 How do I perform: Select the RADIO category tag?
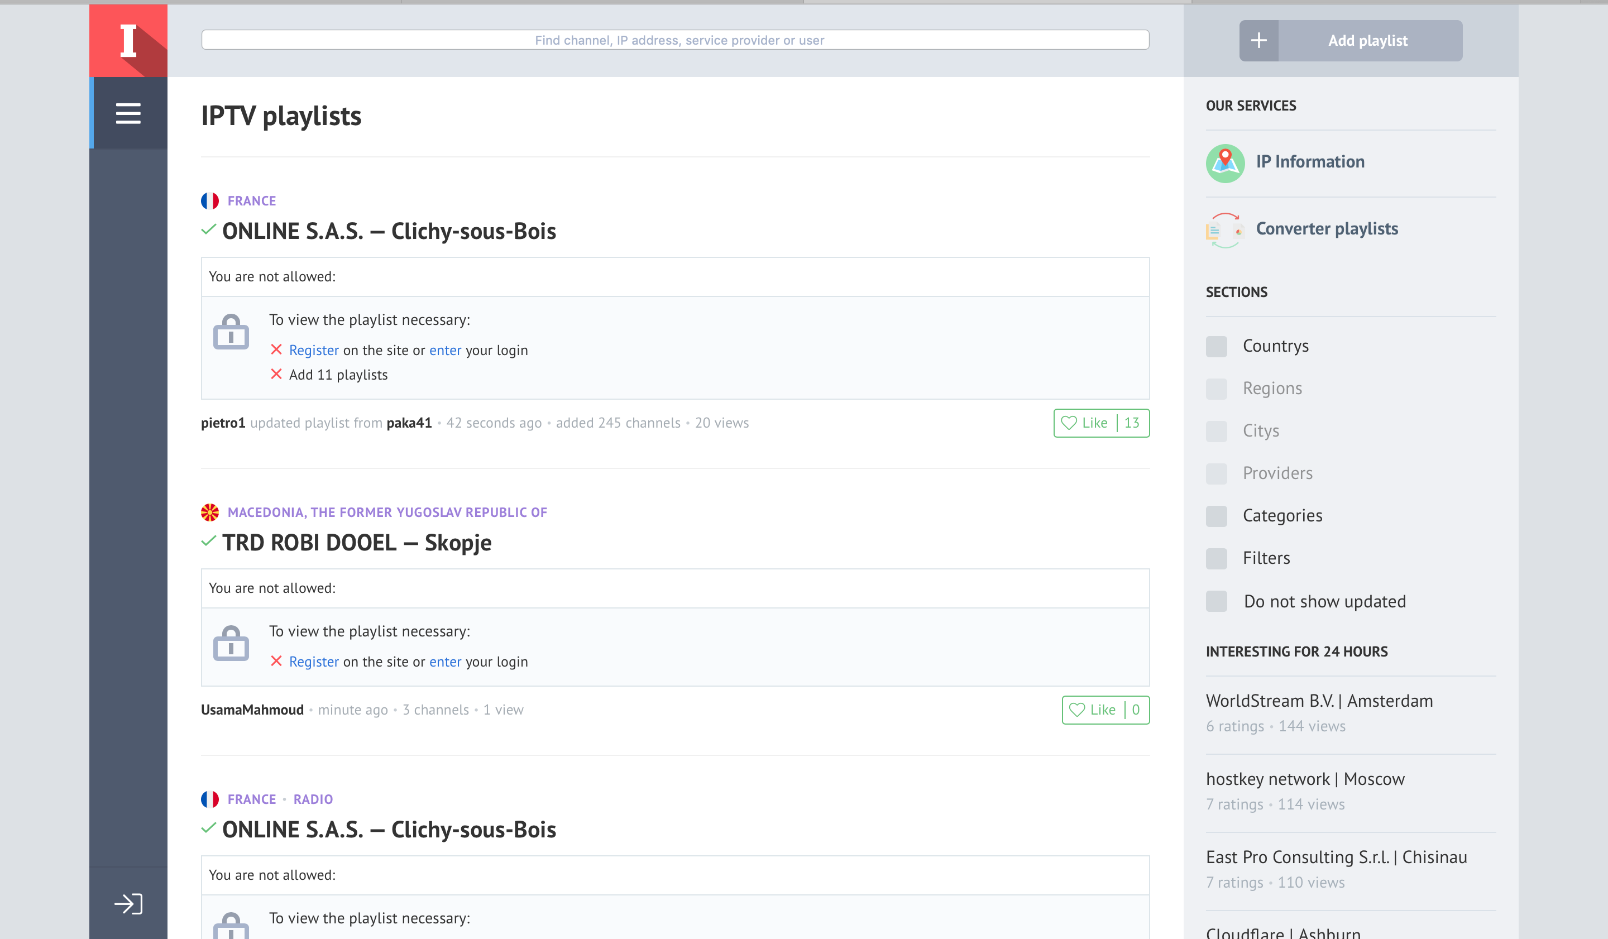(313, 799)
